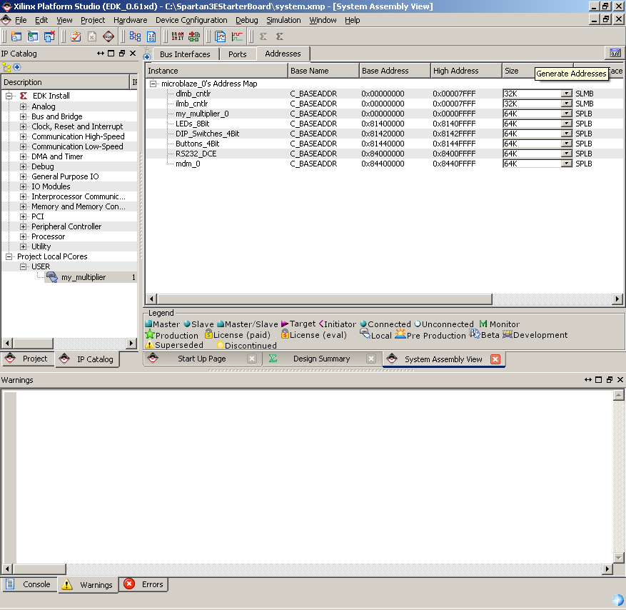Viewport: 626px width, 610px height.
Task: Switch to Bus Interfaces tab
Action: pos(185,54)
